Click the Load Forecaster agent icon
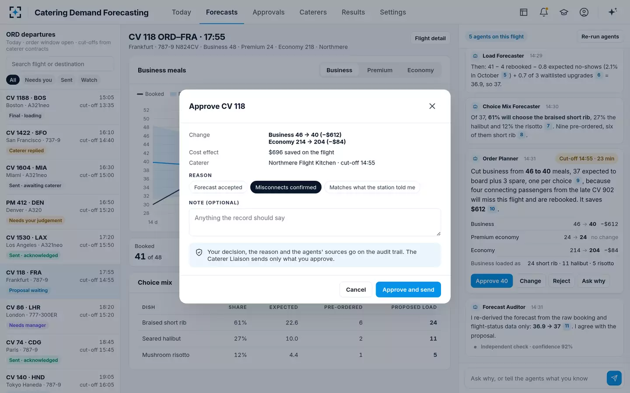 tap(475, 56)
